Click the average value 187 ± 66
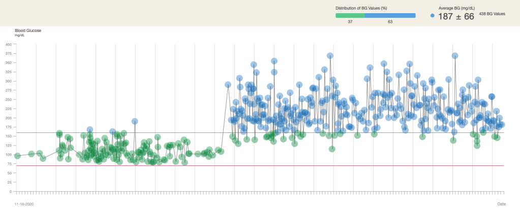The width and height of the screenshot is (520, 209). [x=455, y=16]
